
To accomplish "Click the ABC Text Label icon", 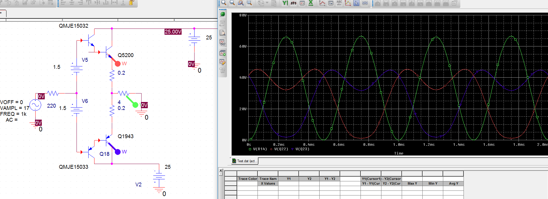I will [x=339, y=3].
